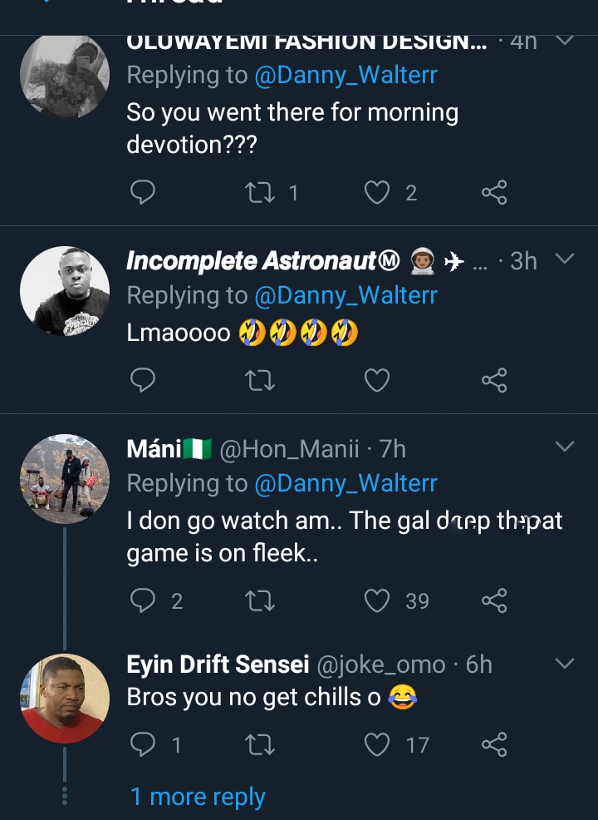
Task: Open options chevron on Incomplete Astronaut's tweet
Action: [565, 259]
